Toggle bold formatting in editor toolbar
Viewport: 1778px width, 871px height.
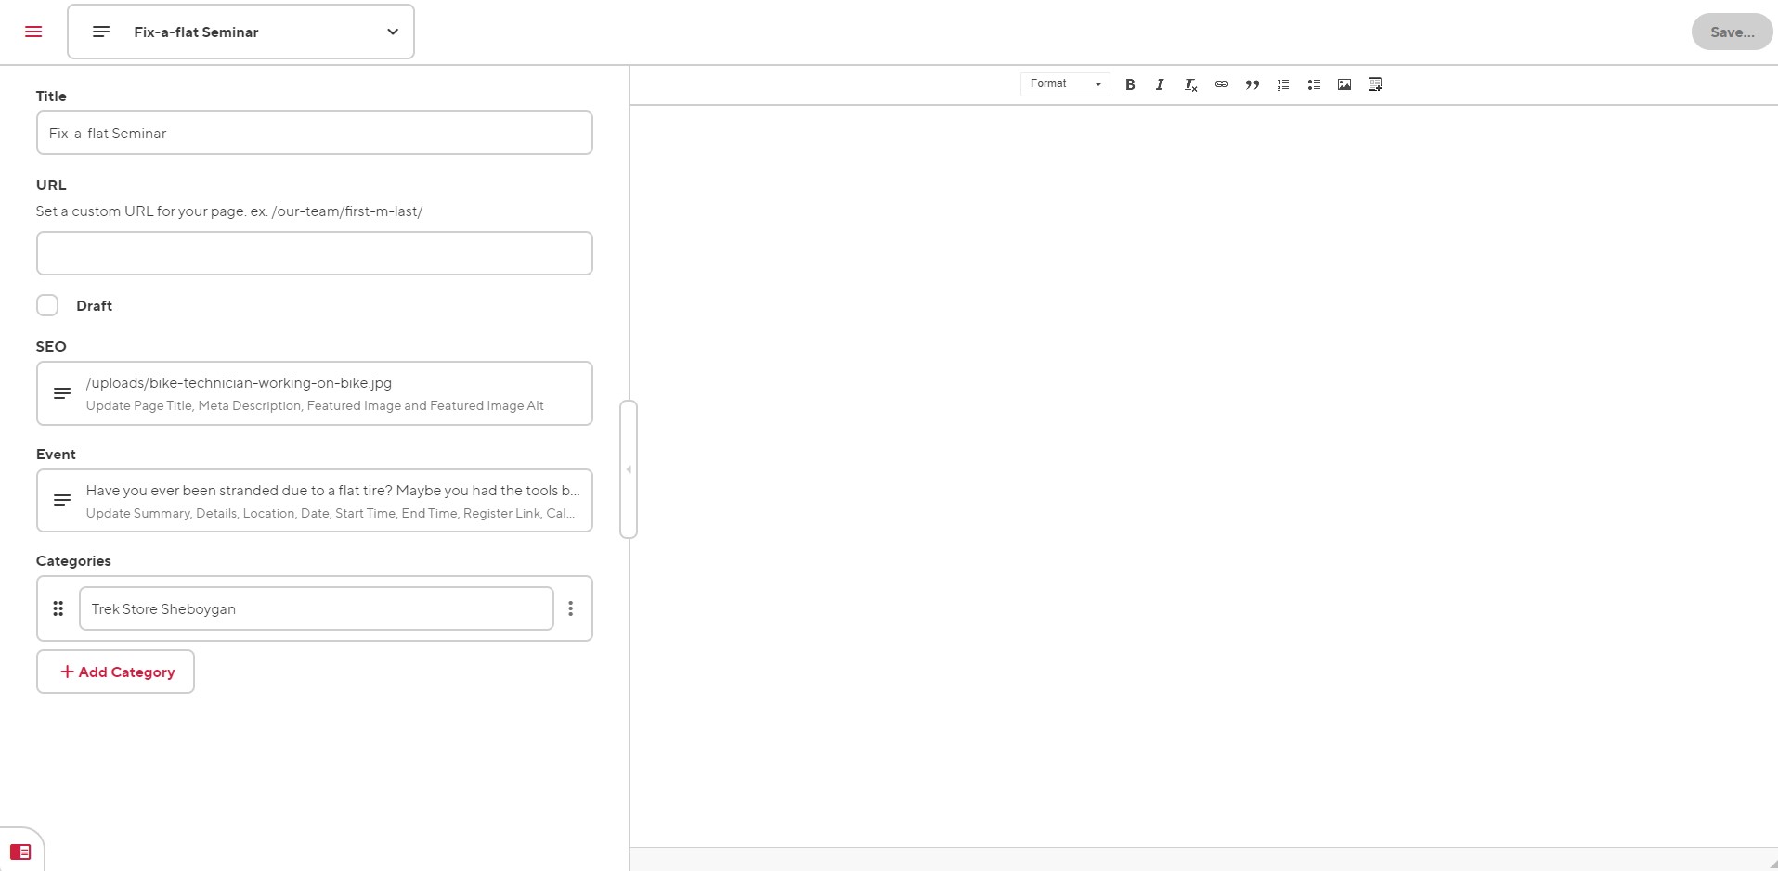(x=1130, y=84)
